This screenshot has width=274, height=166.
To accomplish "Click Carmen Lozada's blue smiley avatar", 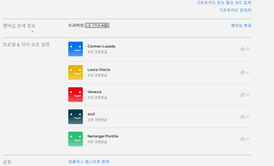I will coord(76,49).
